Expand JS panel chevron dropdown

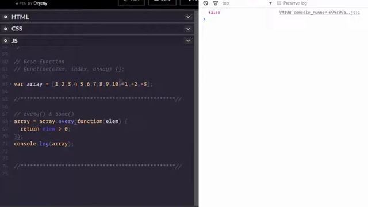click(x=188, y=41)
